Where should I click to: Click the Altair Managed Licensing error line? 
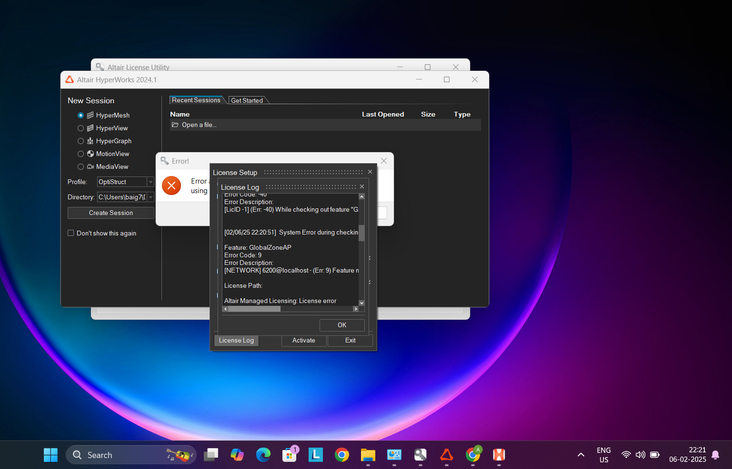pos(280,301)
